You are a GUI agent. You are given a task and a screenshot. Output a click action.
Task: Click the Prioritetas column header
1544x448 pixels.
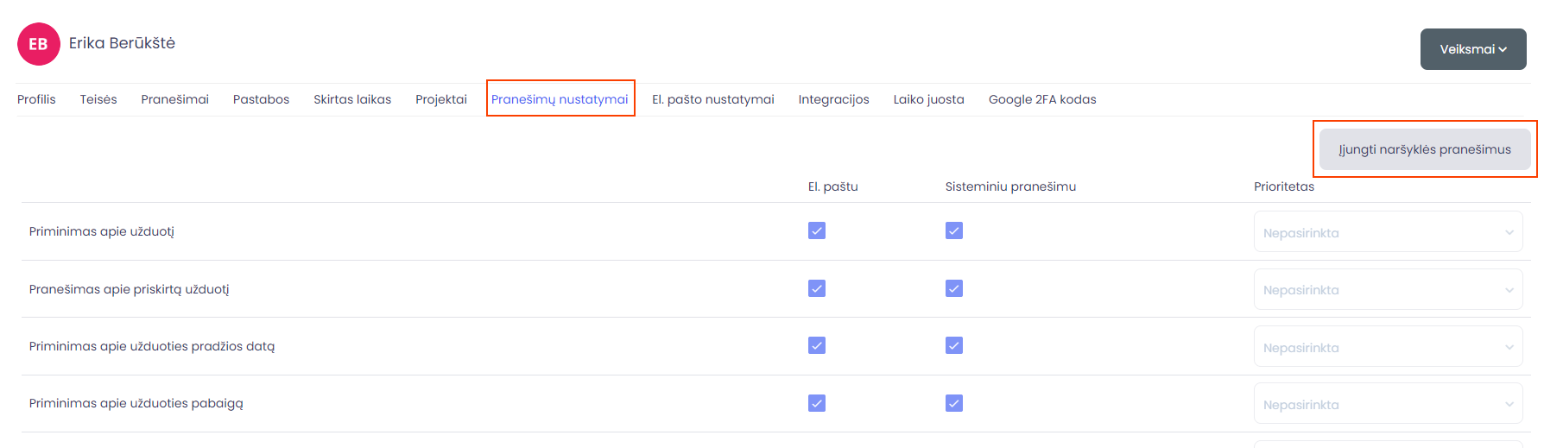(1284, 186)
